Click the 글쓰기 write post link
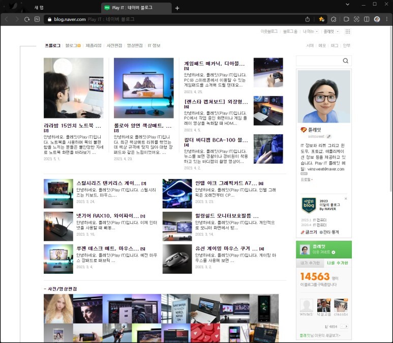Viewport: 393px width, 343px height. pyautogui.click(x=309, y=232)
